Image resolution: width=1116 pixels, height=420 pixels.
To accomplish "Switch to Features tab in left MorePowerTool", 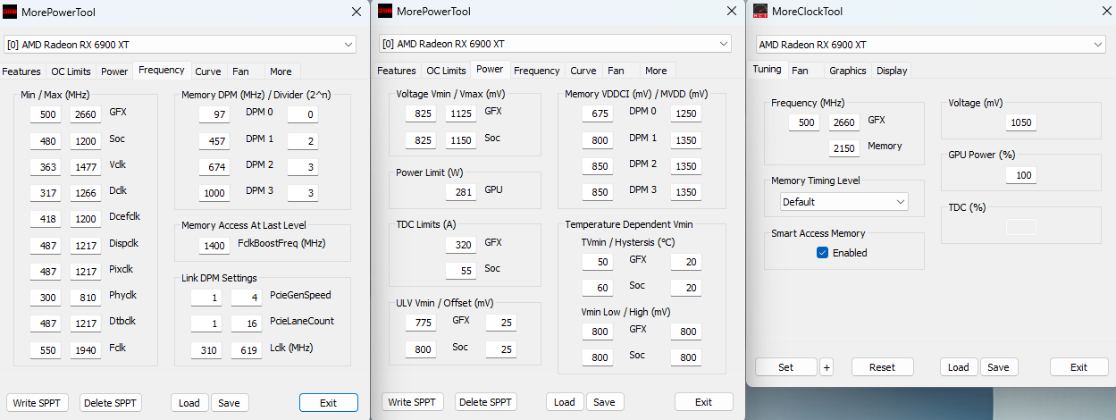I will click(21, 71).
